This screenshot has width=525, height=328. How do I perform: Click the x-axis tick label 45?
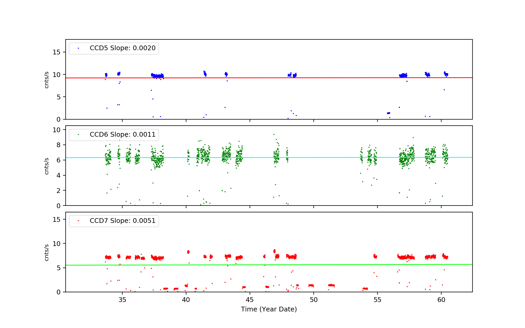(x=250, y=300)
